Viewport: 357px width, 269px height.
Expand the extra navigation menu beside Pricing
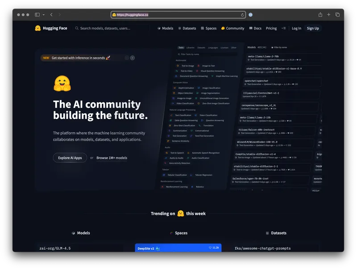coord(283,28)
